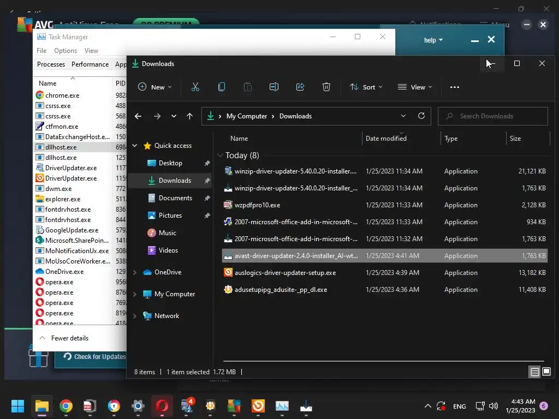This screenshot has height=419, width=559.
Task: Expand address bar history dropdown
Action: tap(403, 116)
